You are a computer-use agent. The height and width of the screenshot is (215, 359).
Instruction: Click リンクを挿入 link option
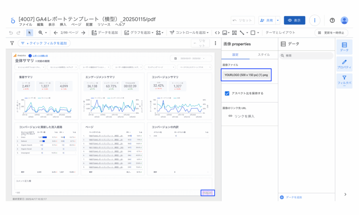242,116
